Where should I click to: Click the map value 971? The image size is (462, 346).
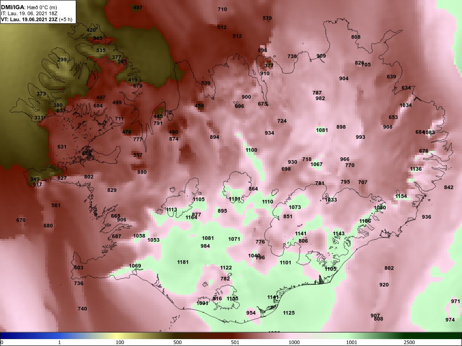pos(456,302)
